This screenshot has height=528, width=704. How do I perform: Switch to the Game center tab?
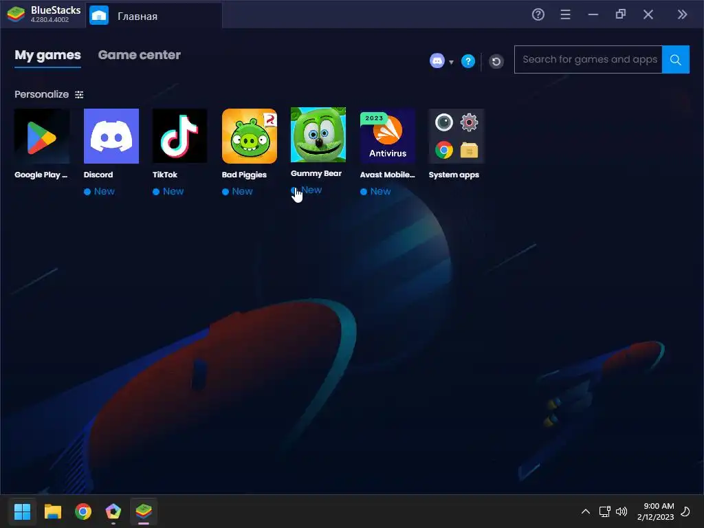tap(139, 55)
